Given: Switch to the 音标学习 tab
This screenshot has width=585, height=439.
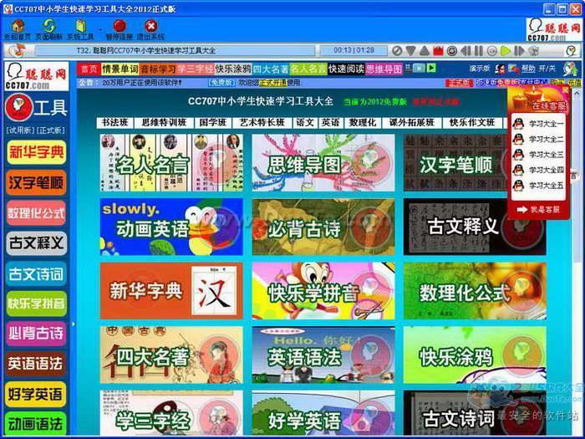Looking at the screenshot, I should point(158,69).
